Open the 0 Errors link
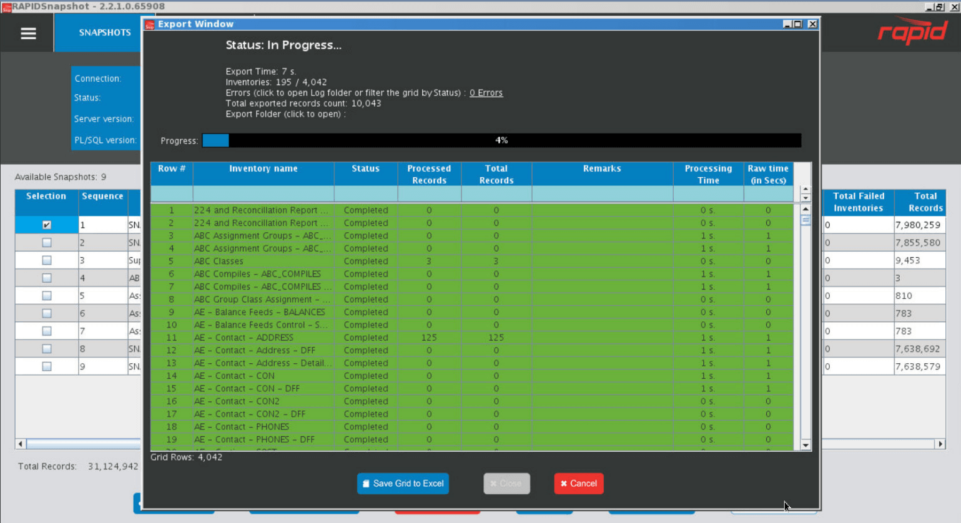The image size is (961, 523). point(486,92)
